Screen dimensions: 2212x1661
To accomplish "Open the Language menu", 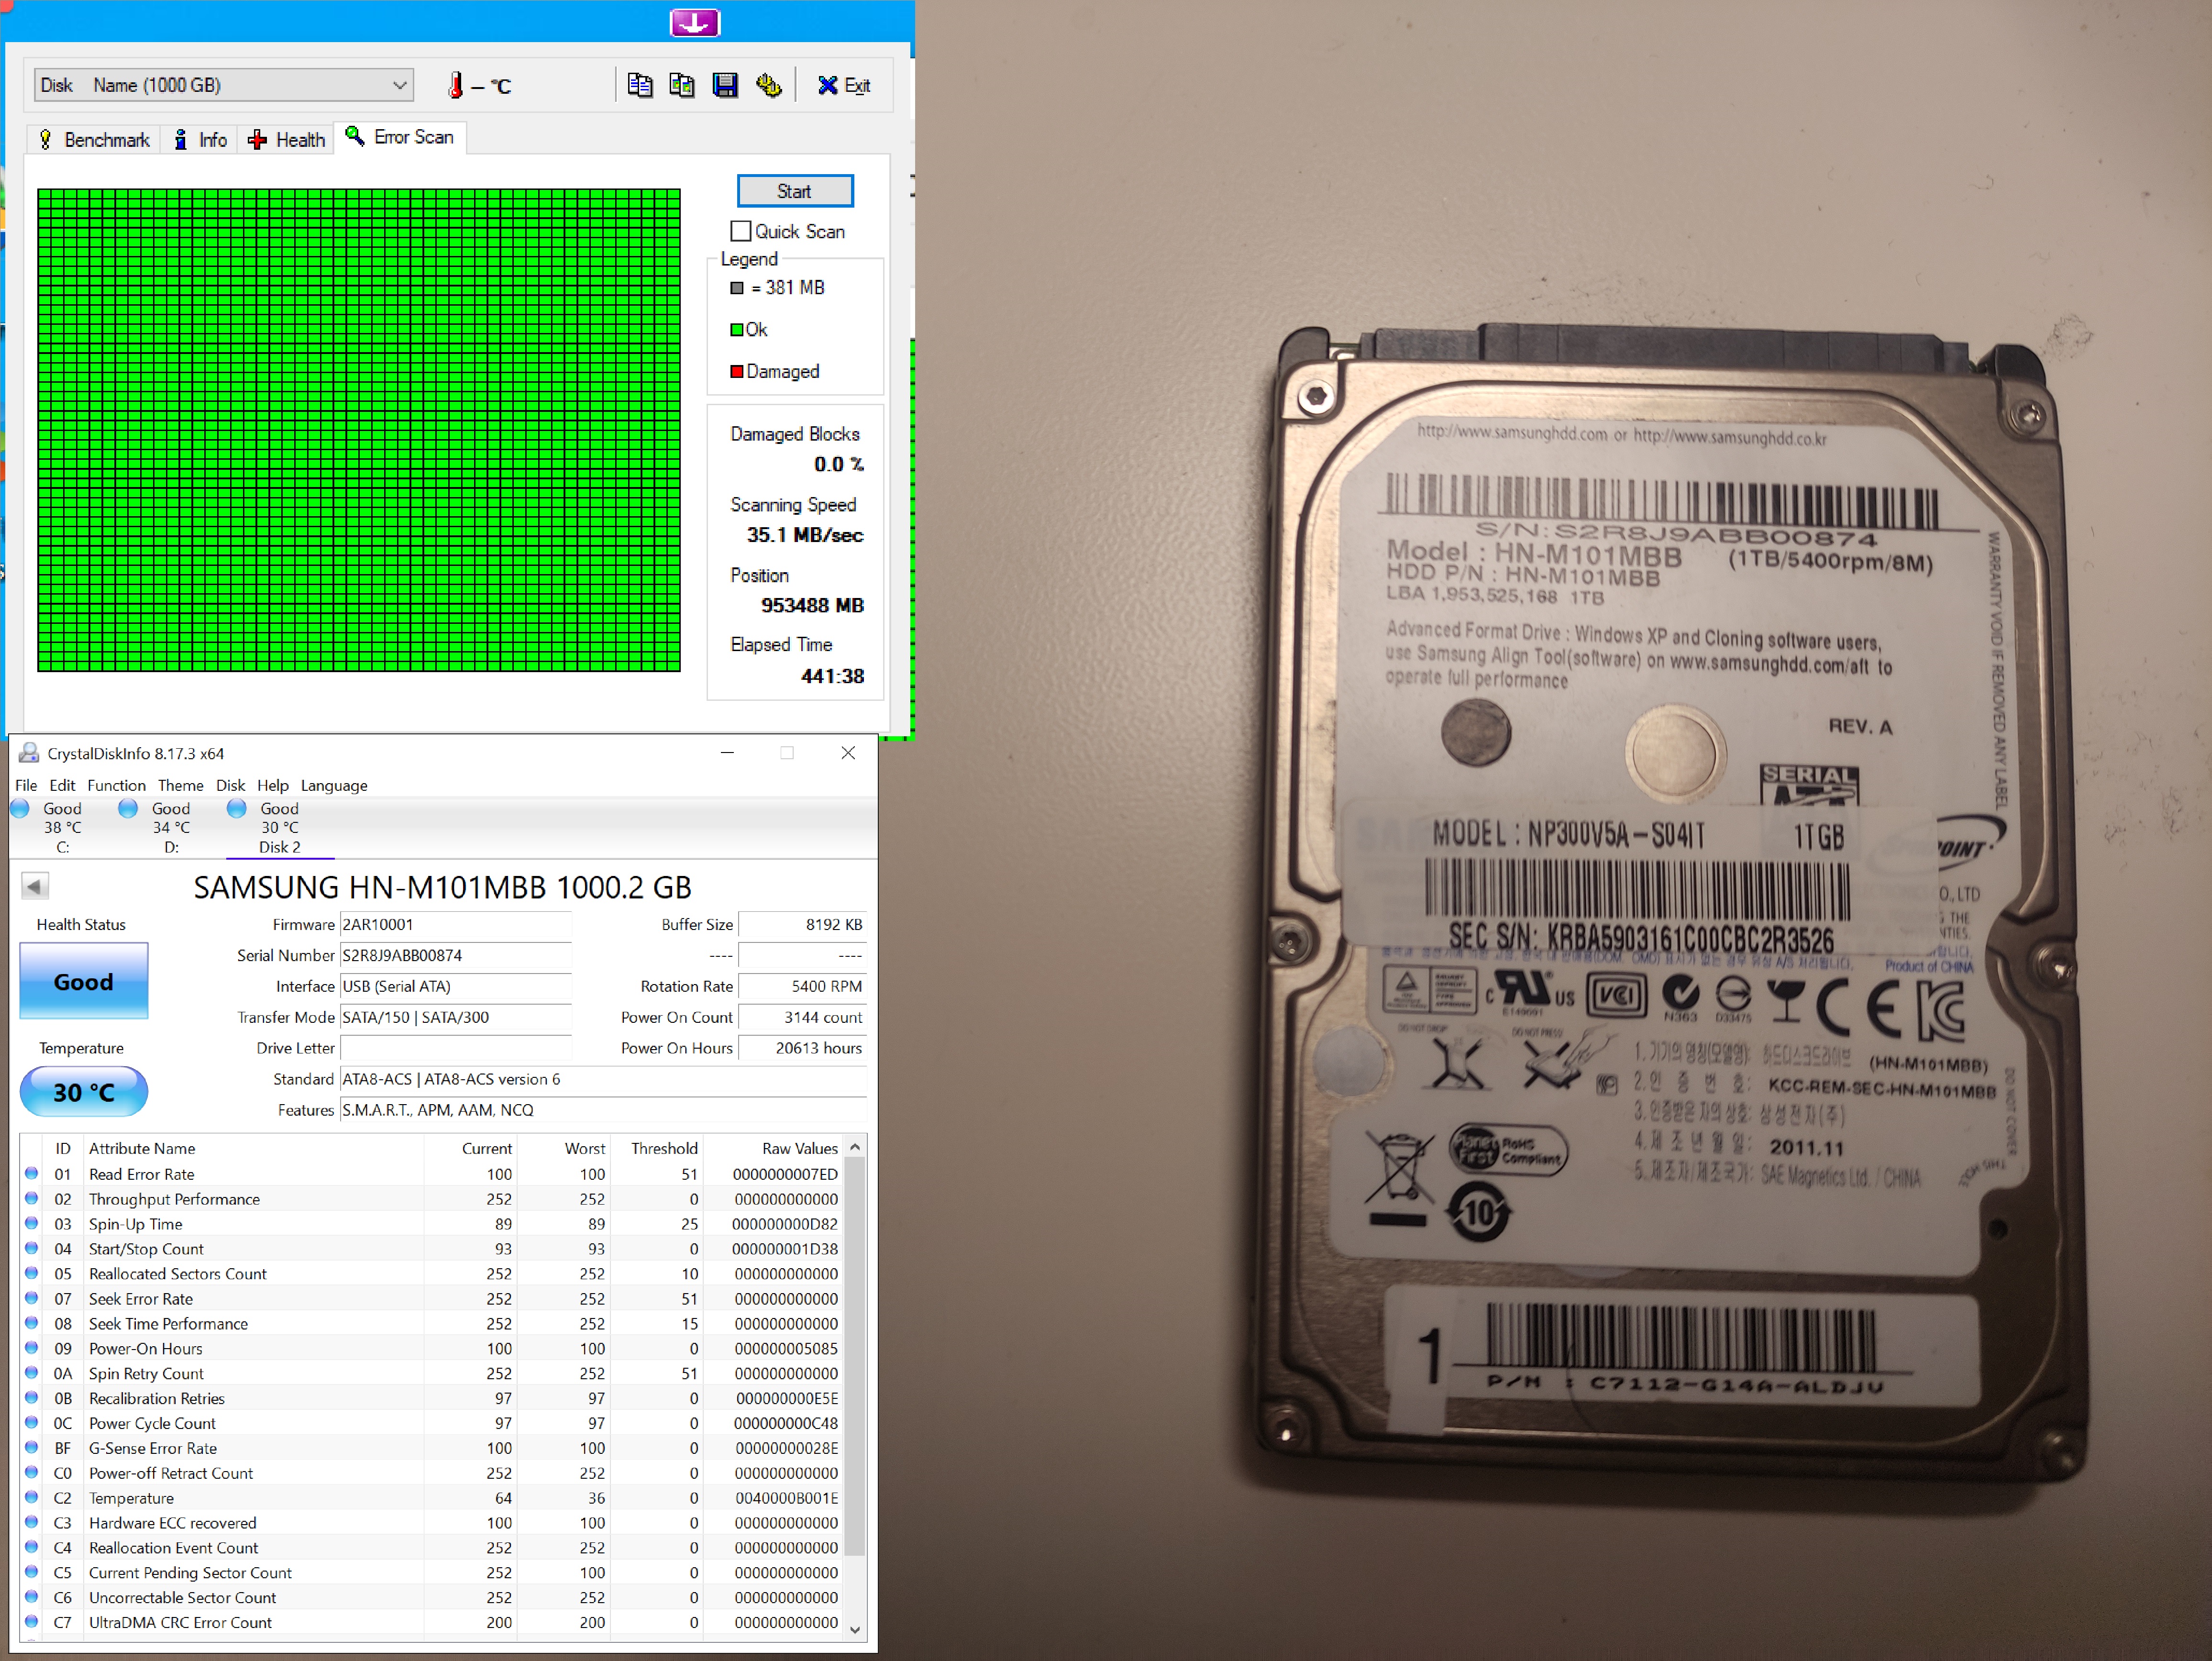I will 334,785.
